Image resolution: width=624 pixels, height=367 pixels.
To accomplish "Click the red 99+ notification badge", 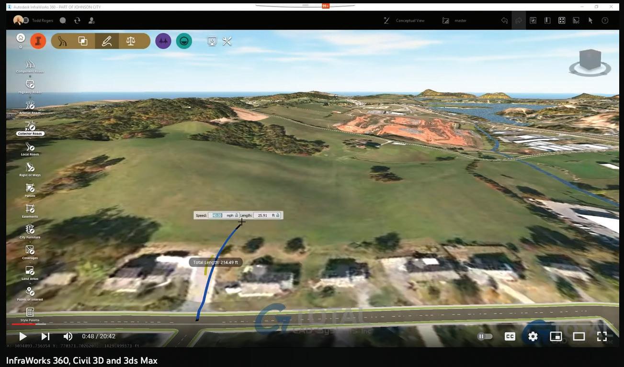I will 326,6.
